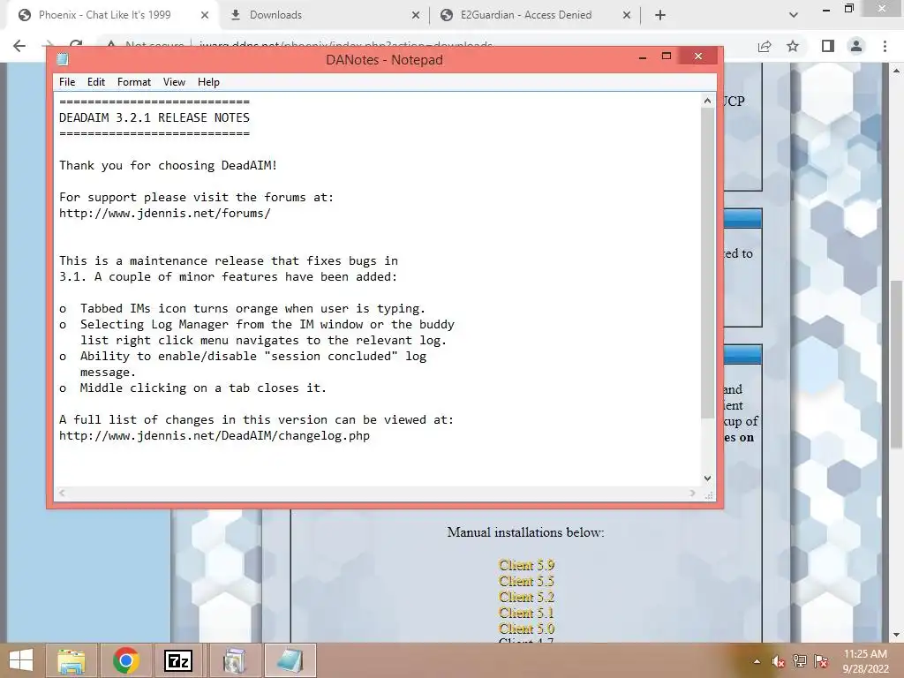Open the Client 5.0 download link
Viewport: 904px width, 678px height.
[x=526, y=629]
